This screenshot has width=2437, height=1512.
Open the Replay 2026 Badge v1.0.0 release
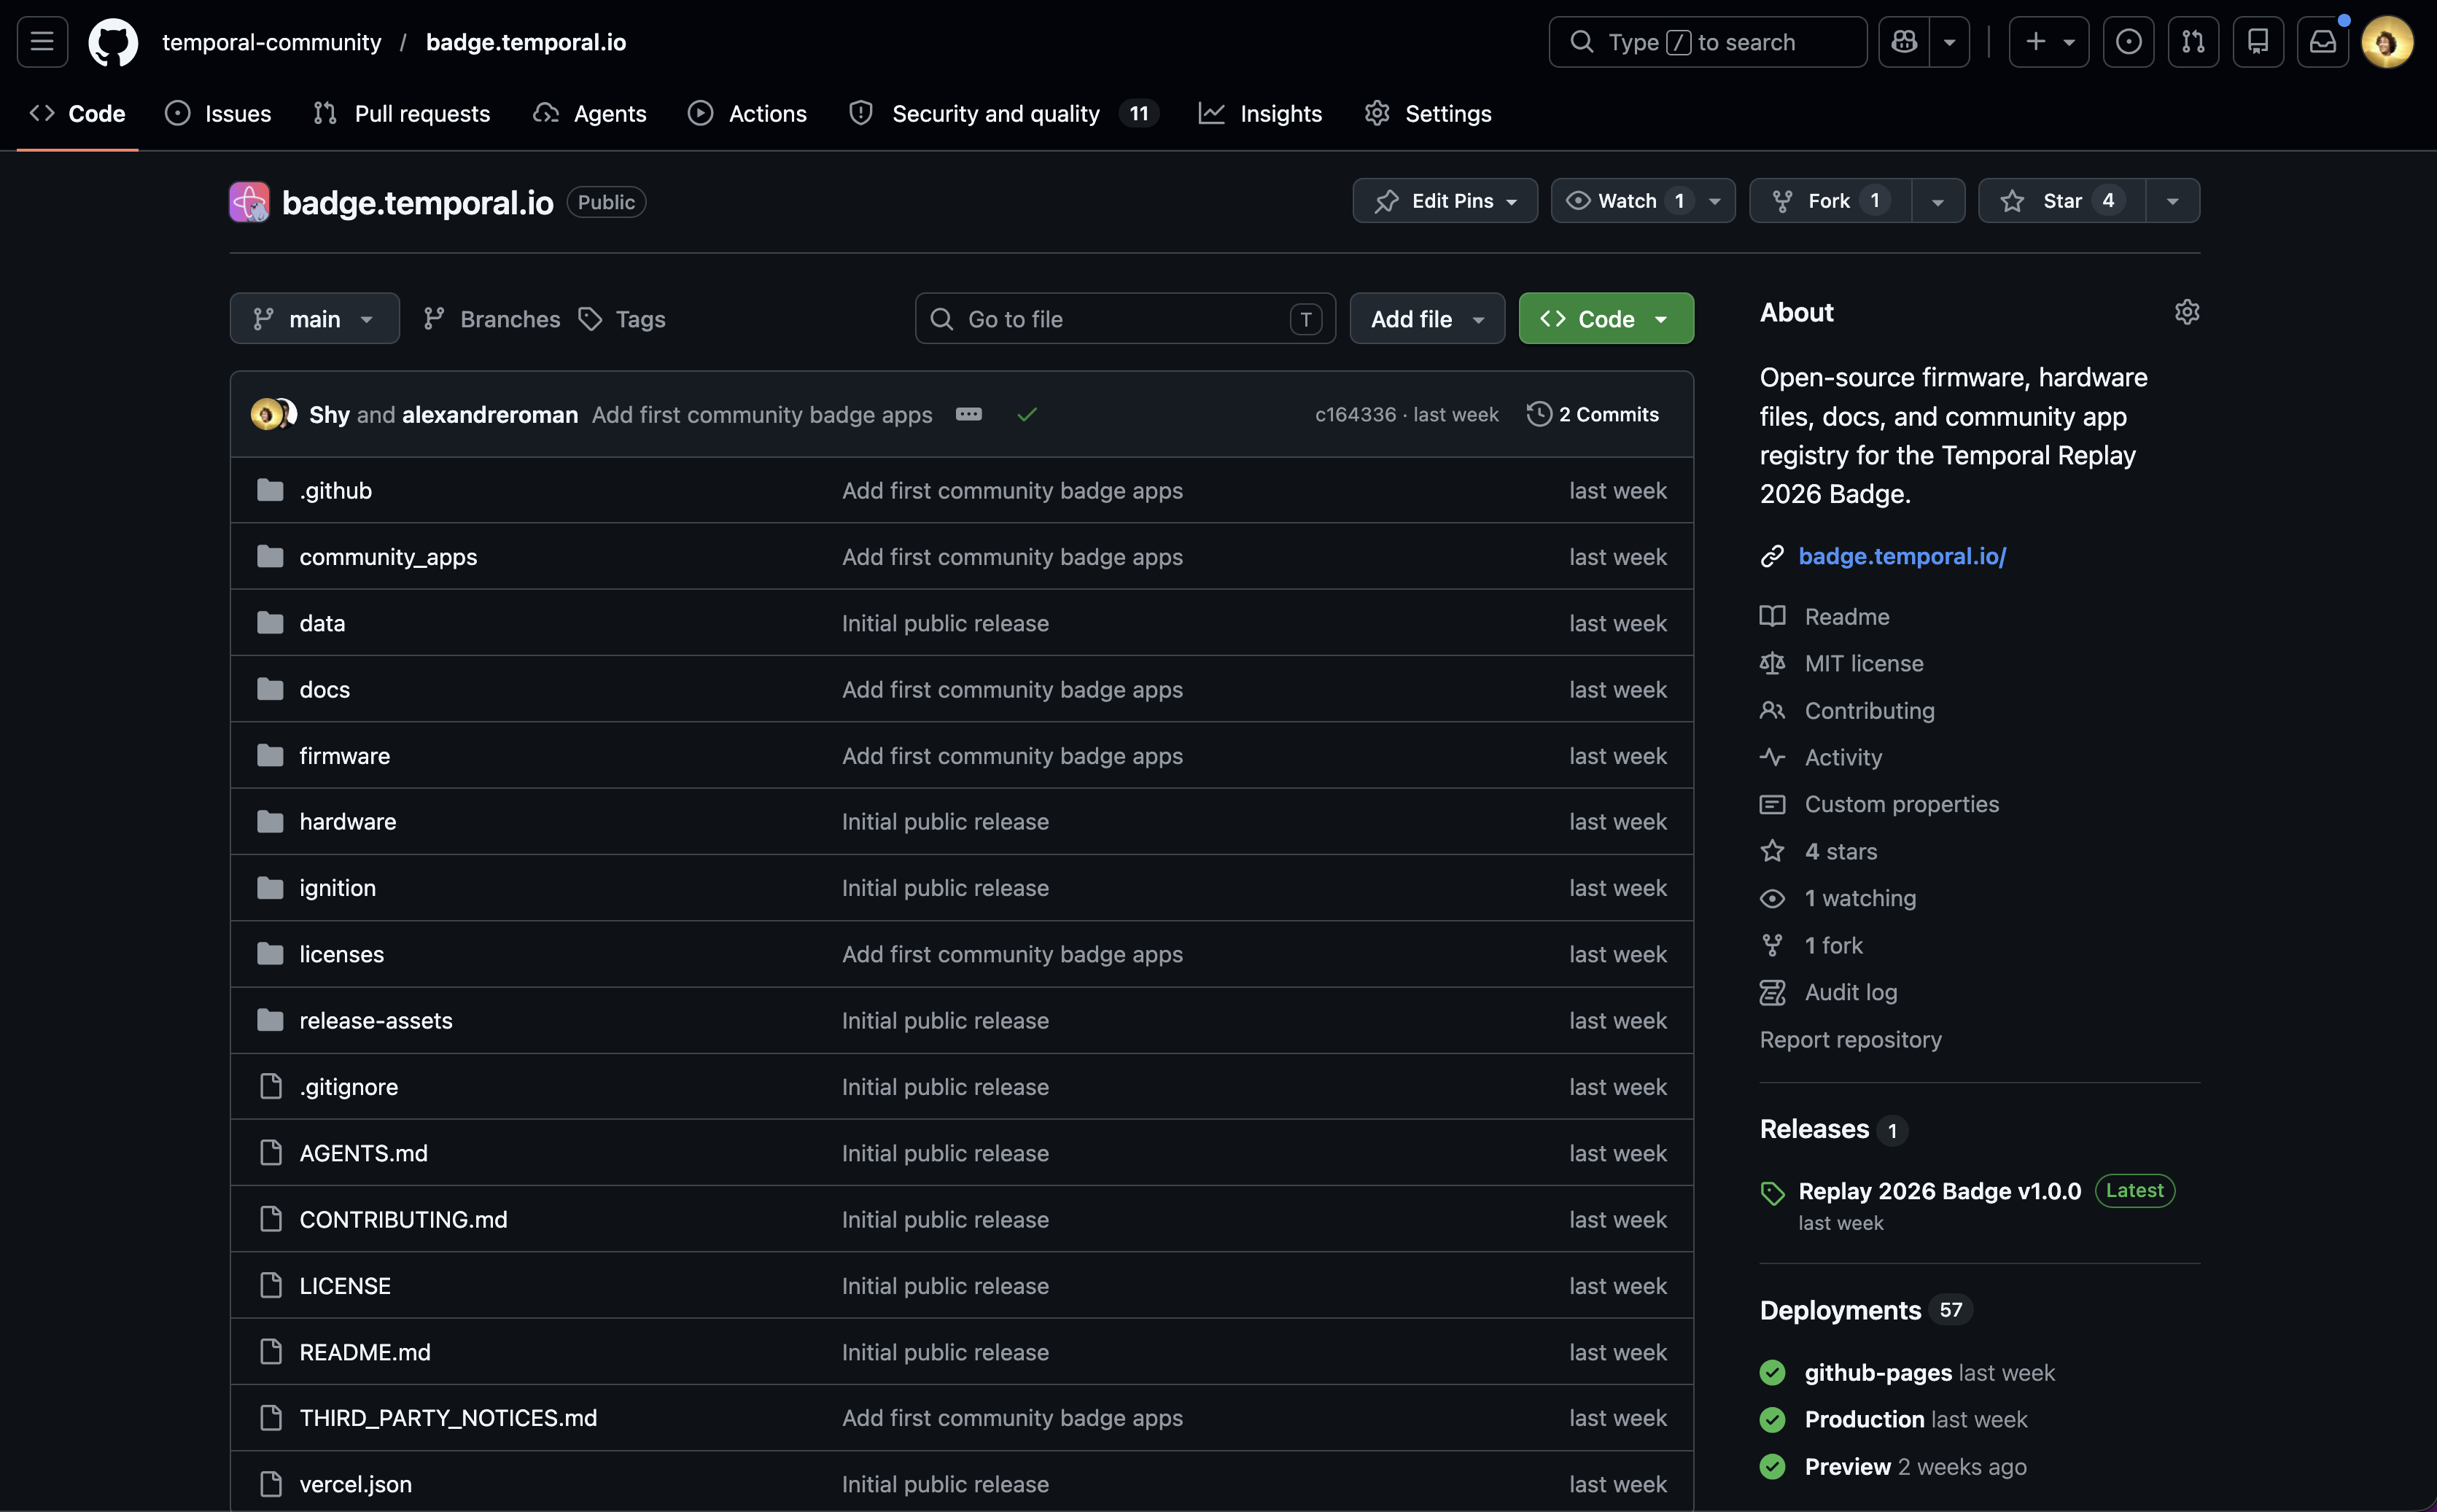click(1939, 1191)
